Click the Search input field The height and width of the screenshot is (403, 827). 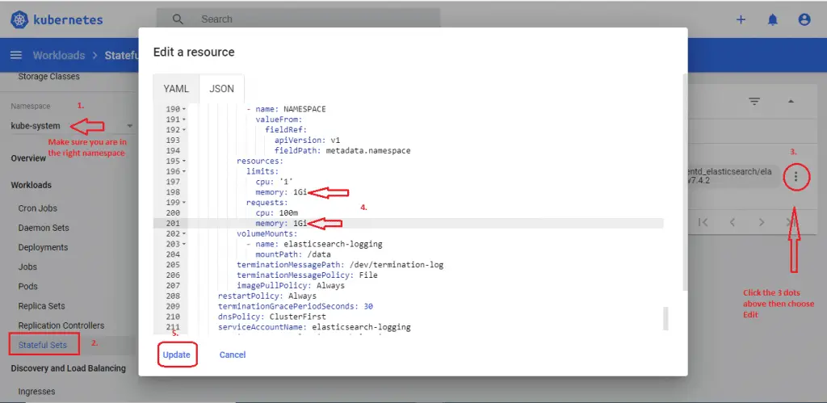(x=298, y=19)
